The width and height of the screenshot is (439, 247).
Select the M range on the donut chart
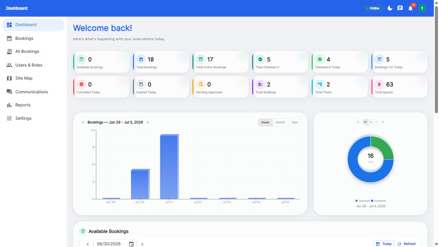pos(371,122)
